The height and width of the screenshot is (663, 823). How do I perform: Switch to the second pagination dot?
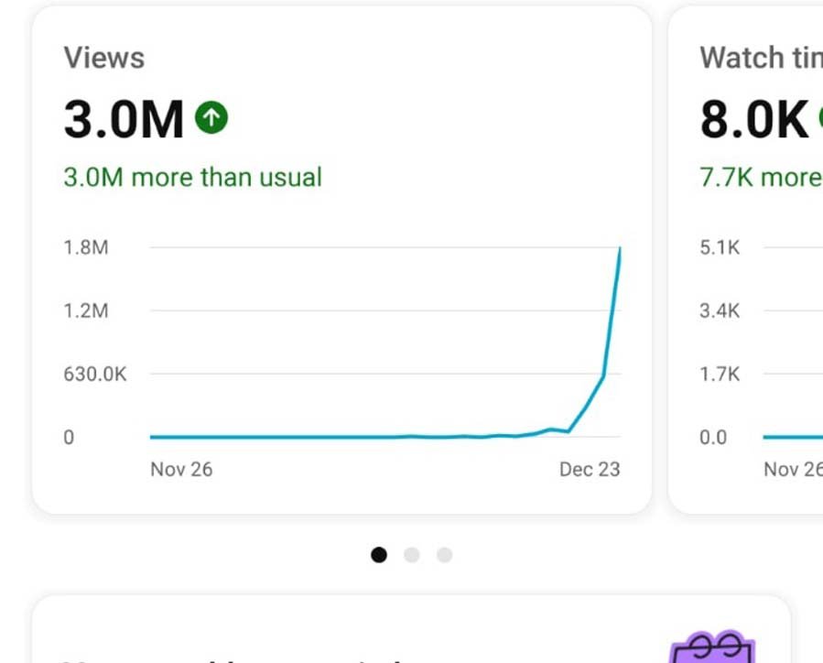pyautogui.click(x=412, y=555)
